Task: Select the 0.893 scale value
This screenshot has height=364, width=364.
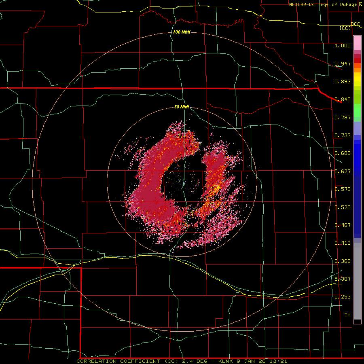Action: coord(343,81)
